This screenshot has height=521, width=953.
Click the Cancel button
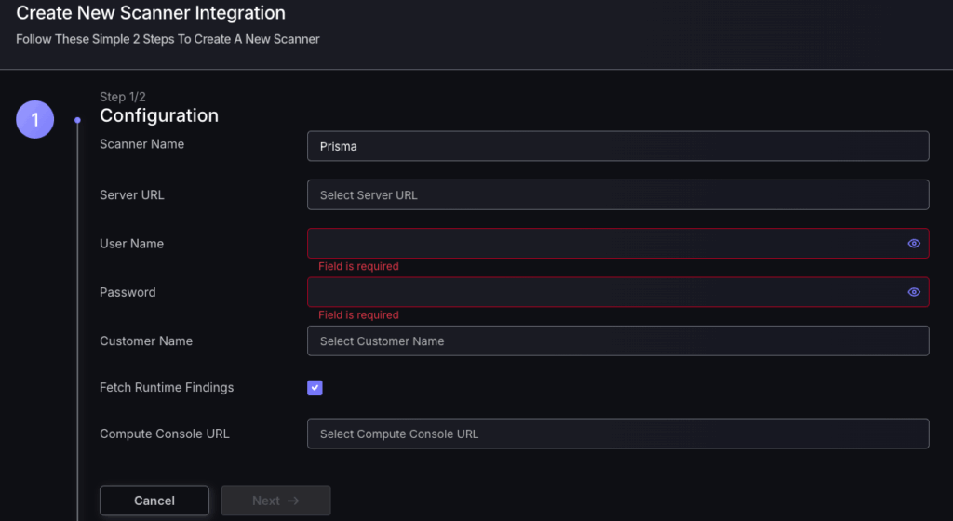tap(154, 501)
